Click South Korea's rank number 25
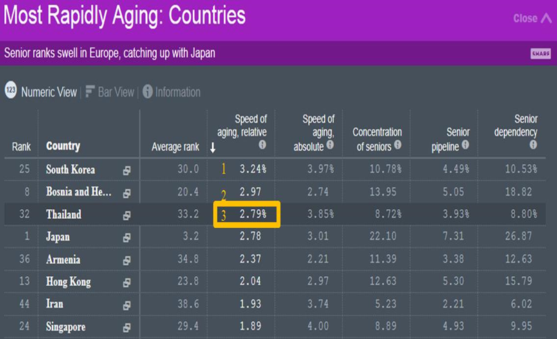This screenshot has height=339, width=557. click(x=24, y=169)
